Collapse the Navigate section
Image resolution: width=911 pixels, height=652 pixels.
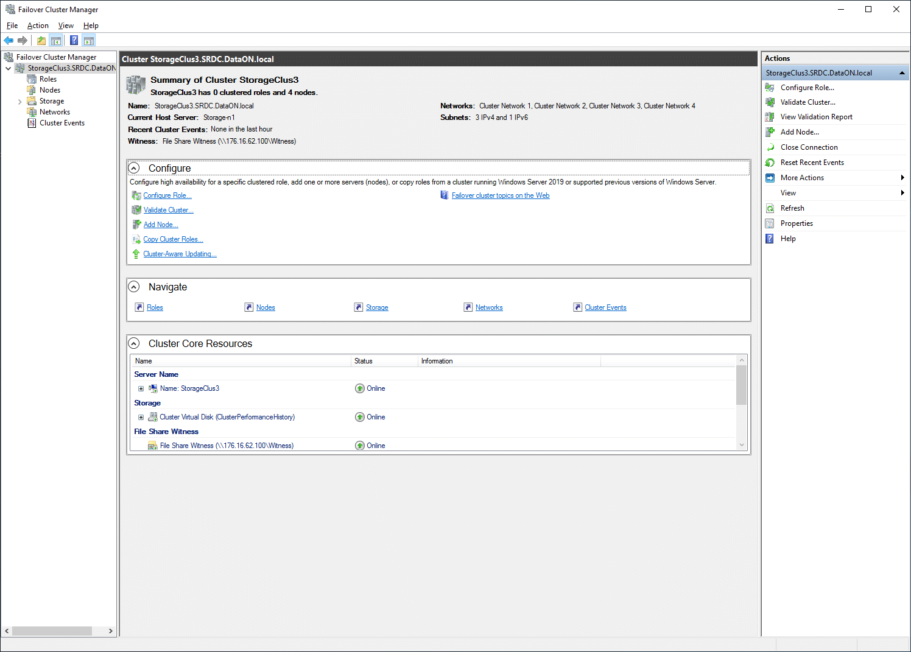click(x=134, y=287)
